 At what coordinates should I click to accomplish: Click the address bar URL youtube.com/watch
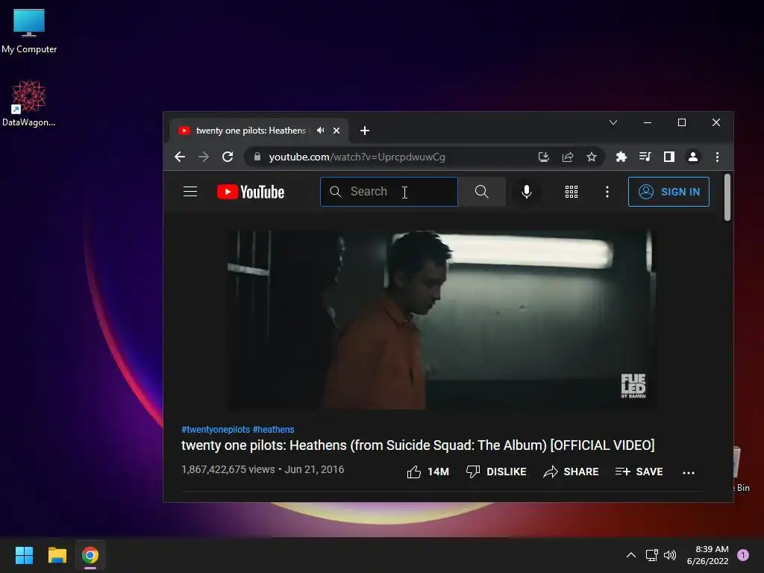click(357, 157)
